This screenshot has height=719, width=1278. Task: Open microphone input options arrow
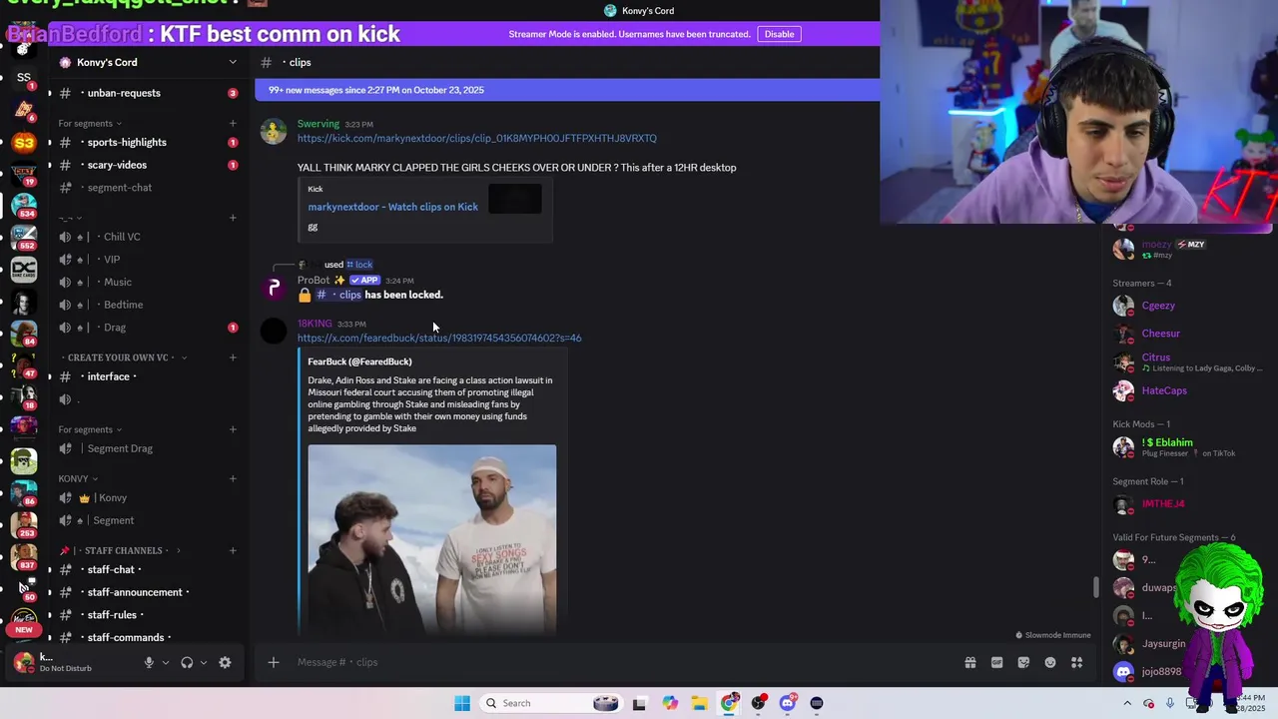[x=166, y=662]
